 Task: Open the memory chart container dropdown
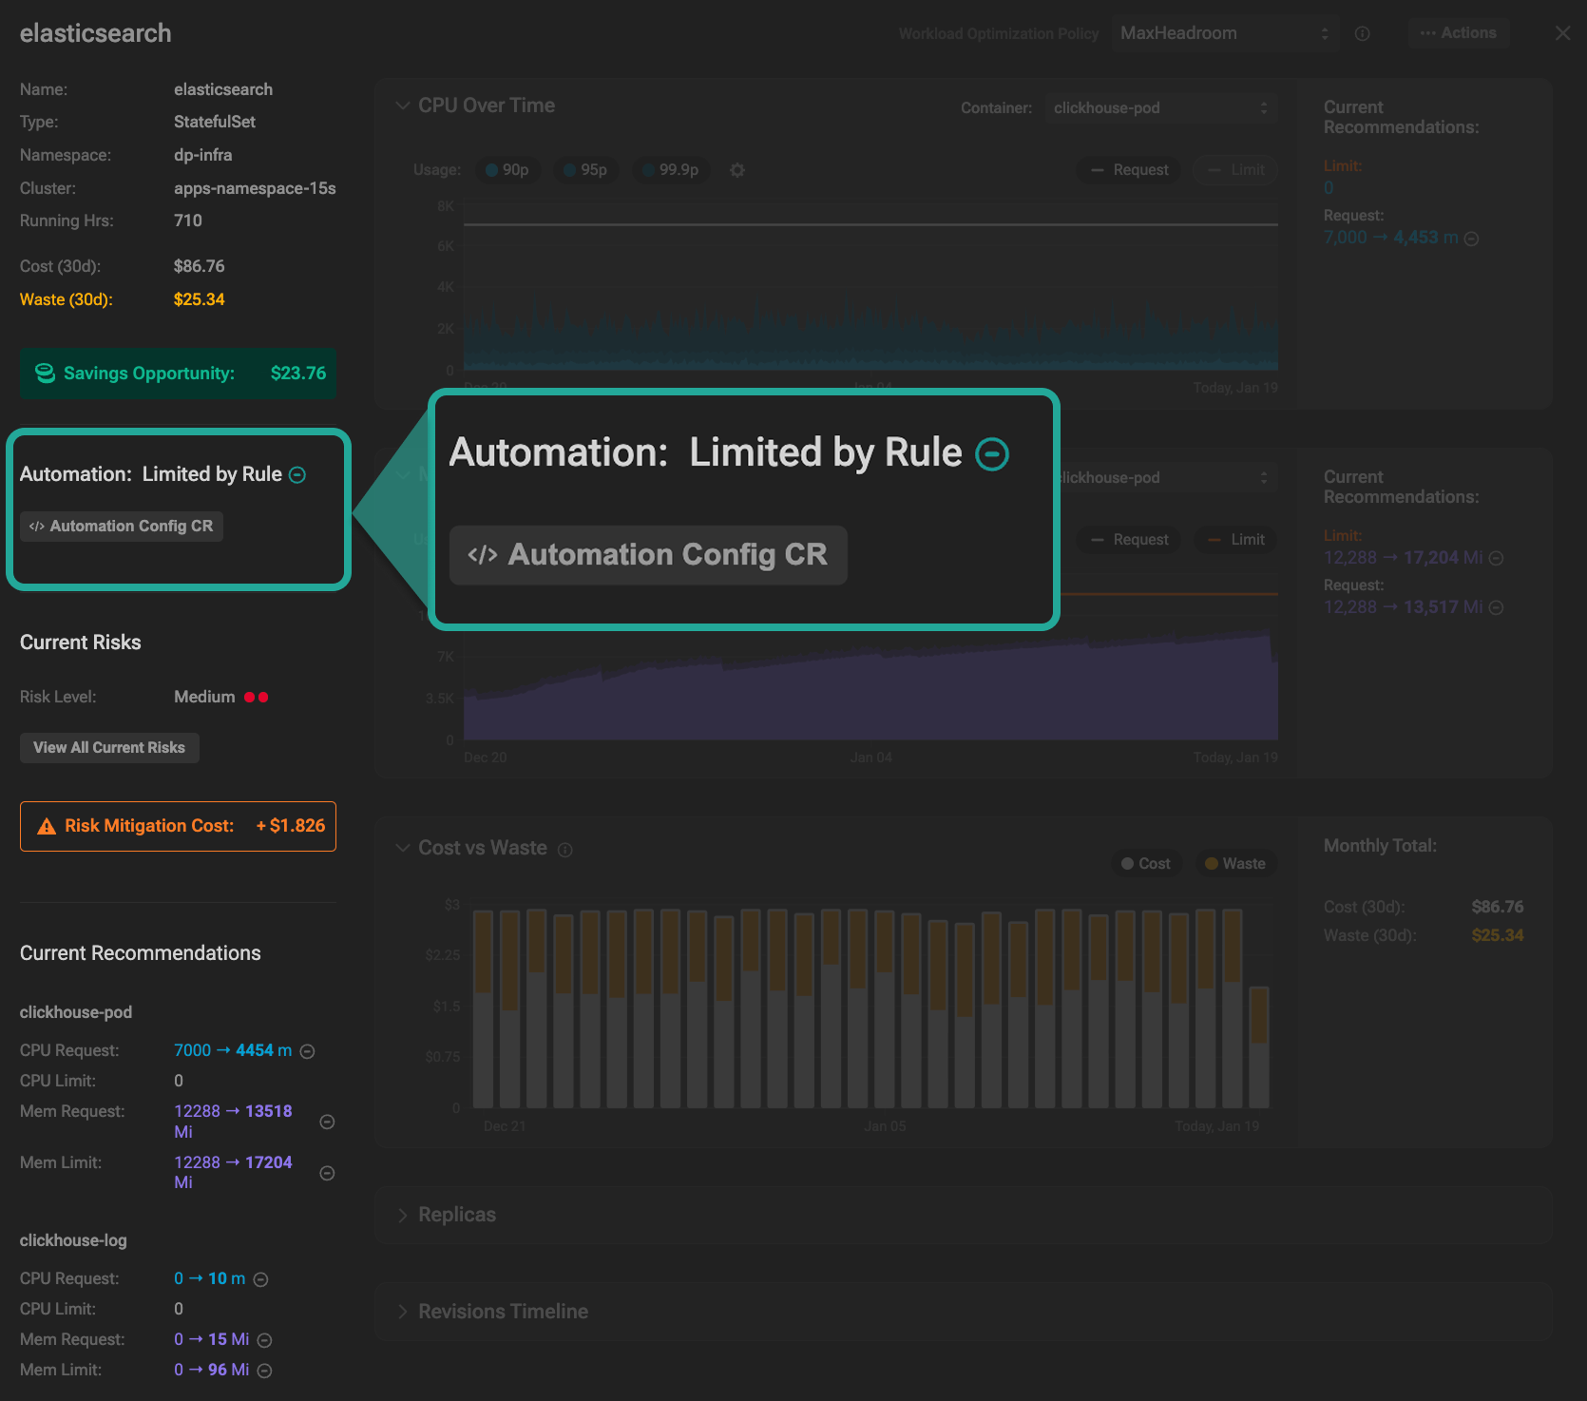[x=1167, y=478]
